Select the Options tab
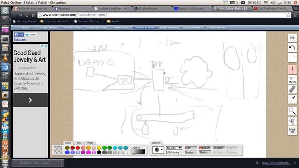 point(156,143)
